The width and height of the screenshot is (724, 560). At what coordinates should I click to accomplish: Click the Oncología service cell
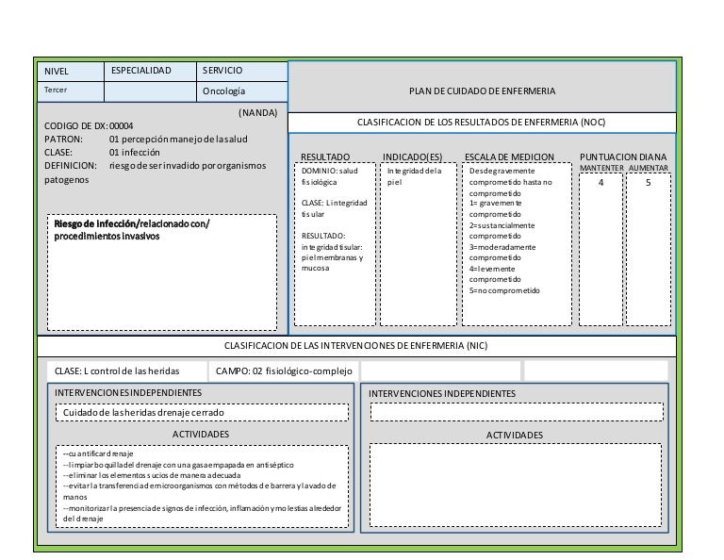(241, 91)
